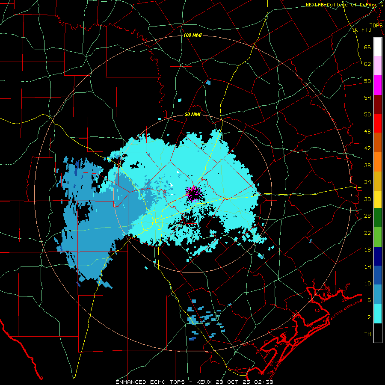Click the "38" legend value

367,165
